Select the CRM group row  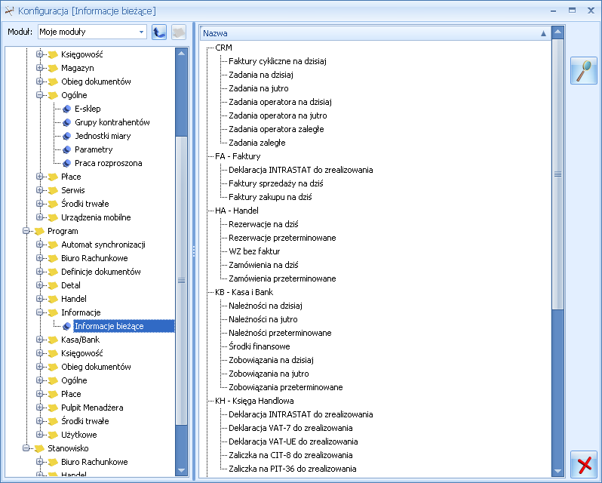click(x=223, y=48)
